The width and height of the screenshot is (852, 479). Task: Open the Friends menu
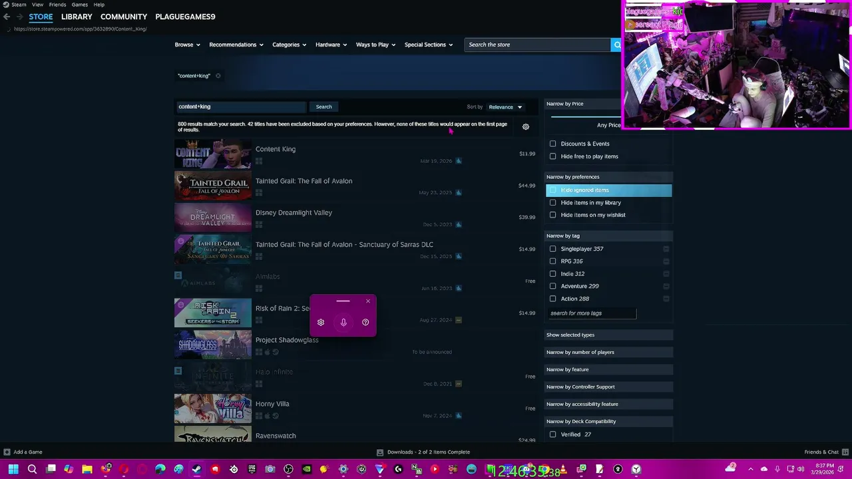(57, 5)
